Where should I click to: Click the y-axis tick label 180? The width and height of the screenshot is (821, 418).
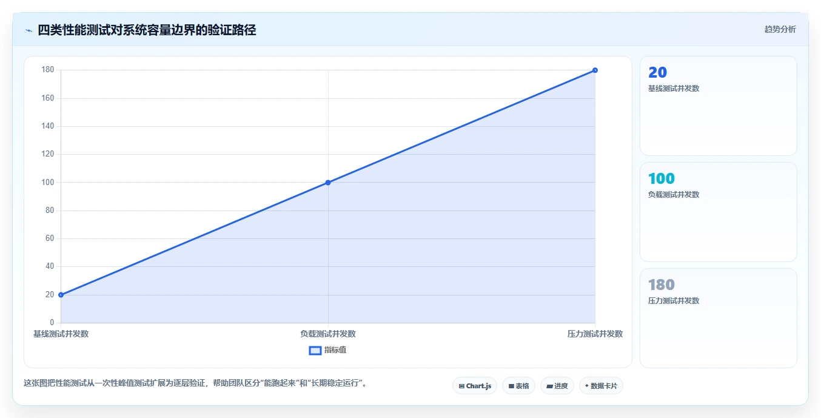47,70
